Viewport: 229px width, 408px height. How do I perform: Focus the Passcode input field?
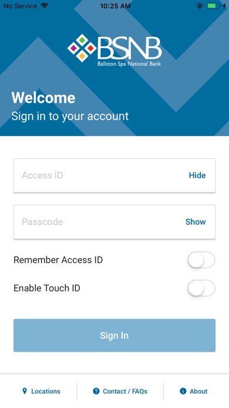click(x=114, y=222)
